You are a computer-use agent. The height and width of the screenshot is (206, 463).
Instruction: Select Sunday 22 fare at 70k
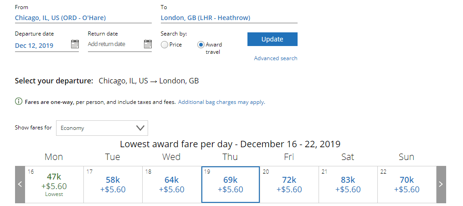click(x=407, y=185)
